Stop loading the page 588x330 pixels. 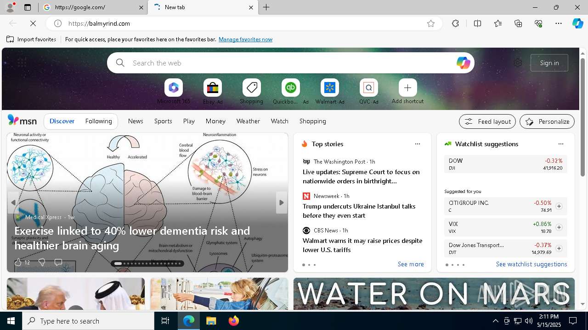tap(34, 23)
